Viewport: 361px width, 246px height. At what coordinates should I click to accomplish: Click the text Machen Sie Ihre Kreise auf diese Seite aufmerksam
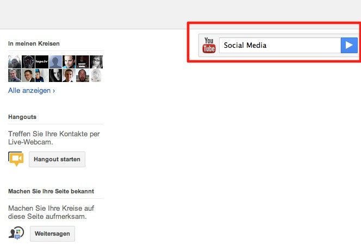point(51,212)
